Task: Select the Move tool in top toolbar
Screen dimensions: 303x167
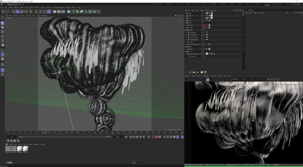Action: [x=17, y=12]
